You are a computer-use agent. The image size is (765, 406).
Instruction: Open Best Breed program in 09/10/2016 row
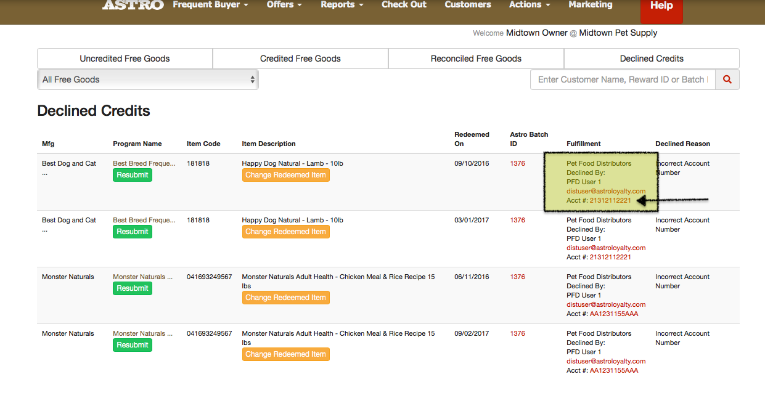pyautogui.click(x=144, y=163)
